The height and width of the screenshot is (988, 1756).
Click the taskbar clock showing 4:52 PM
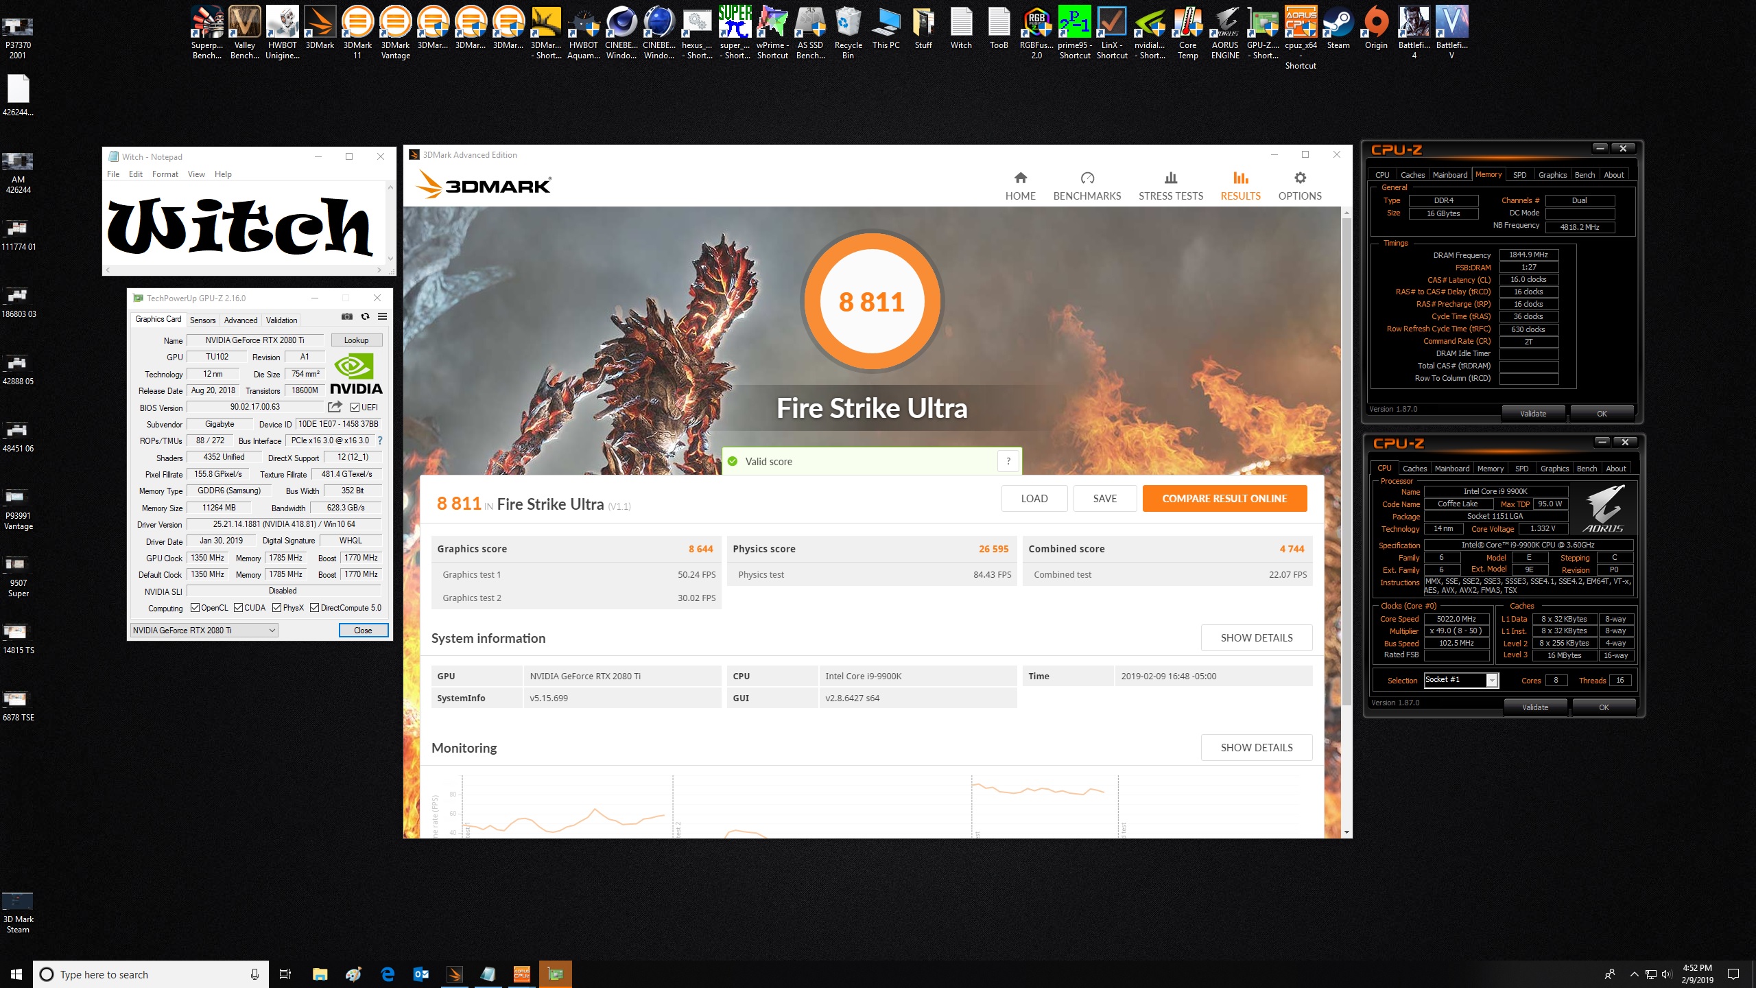(1697, 974)
